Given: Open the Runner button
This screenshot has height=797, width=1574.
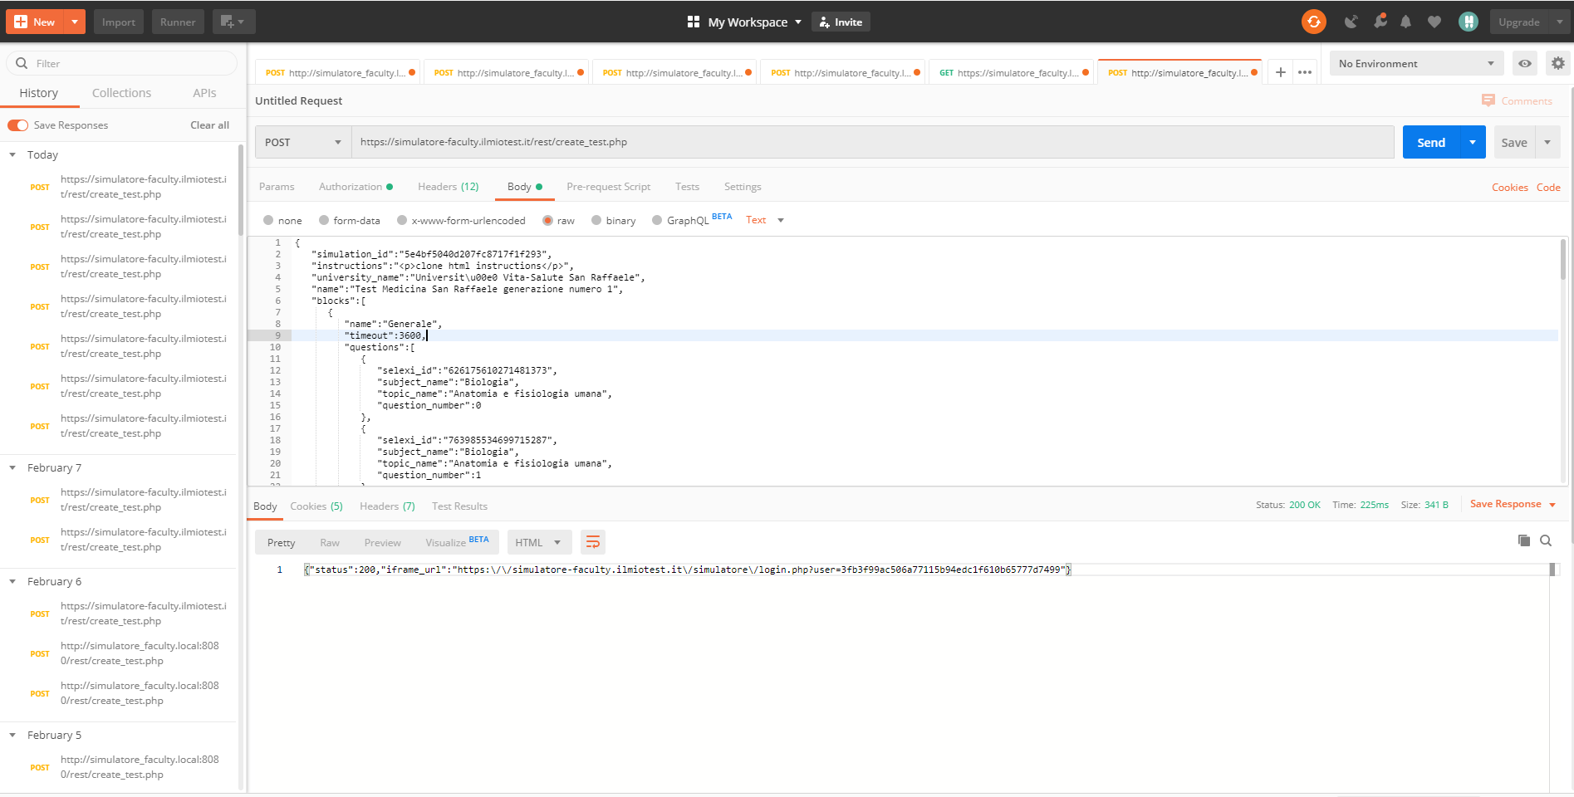Looking at the screenshot, I should click(x=178, y=22).
